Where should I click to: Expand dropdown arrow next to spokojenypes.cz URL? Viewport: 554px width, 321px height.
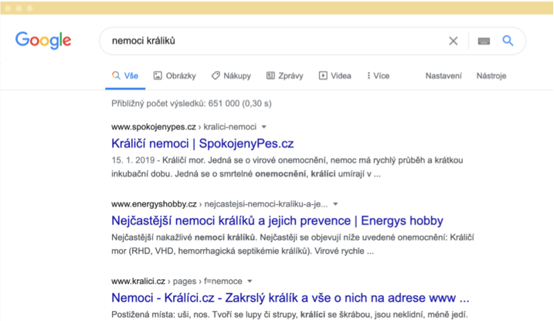tap(264, 127)
